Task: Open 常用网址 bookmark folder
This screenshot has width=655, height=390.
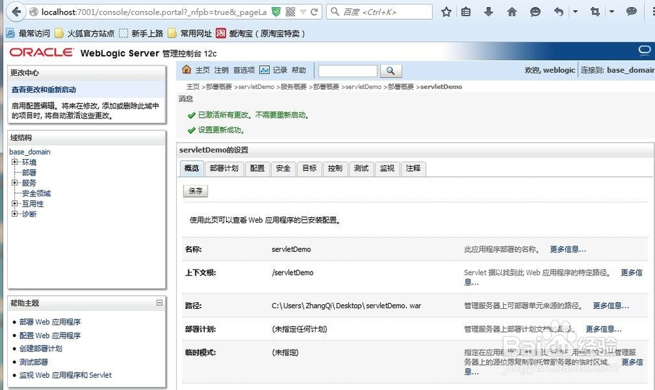Action: pos(190,33)
